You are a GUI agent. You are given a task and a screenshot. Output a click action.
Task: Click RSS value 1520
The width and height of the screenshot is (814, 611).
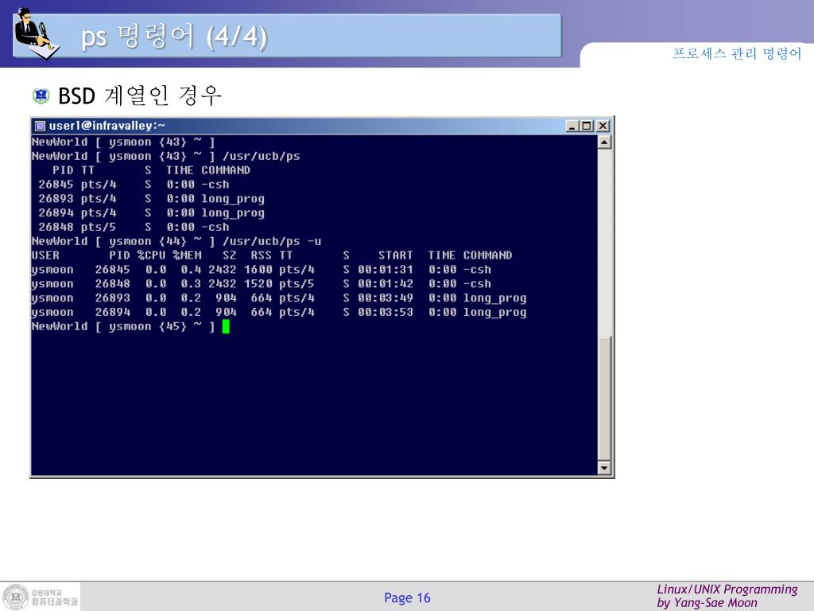(x=258, y=284)
